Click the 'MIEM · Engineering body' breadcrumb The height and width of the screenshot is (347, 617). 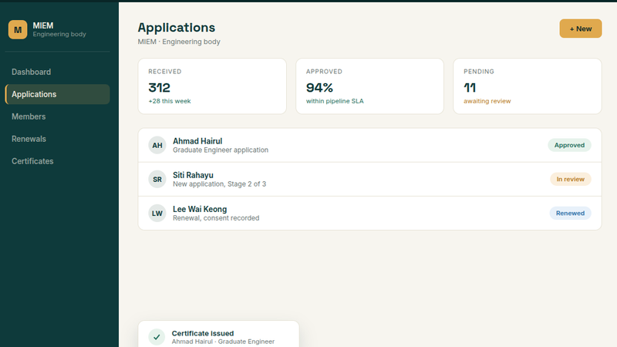point(179,42)
